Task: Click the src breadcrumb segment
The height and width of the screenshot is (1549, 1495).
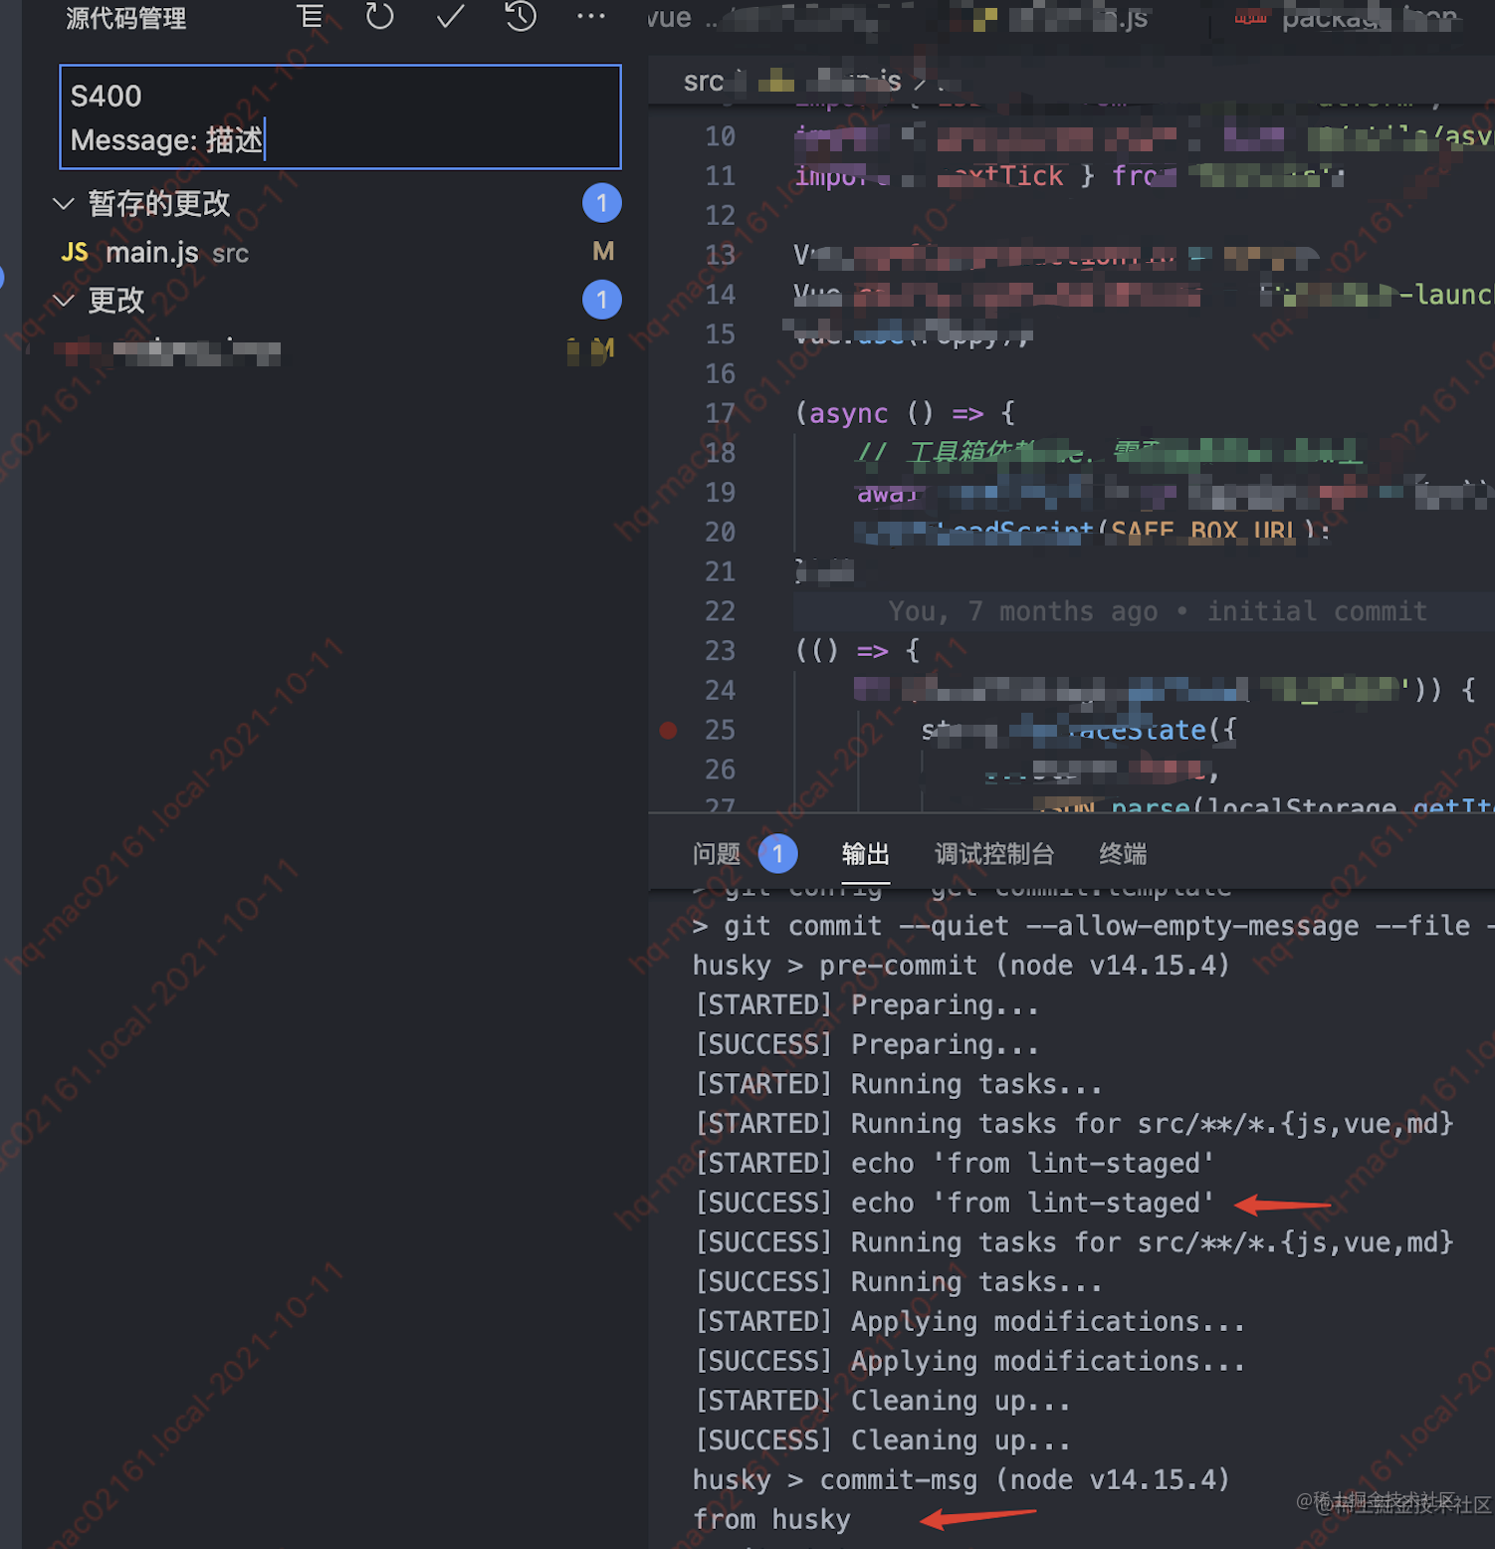Action: click(704, 82)
